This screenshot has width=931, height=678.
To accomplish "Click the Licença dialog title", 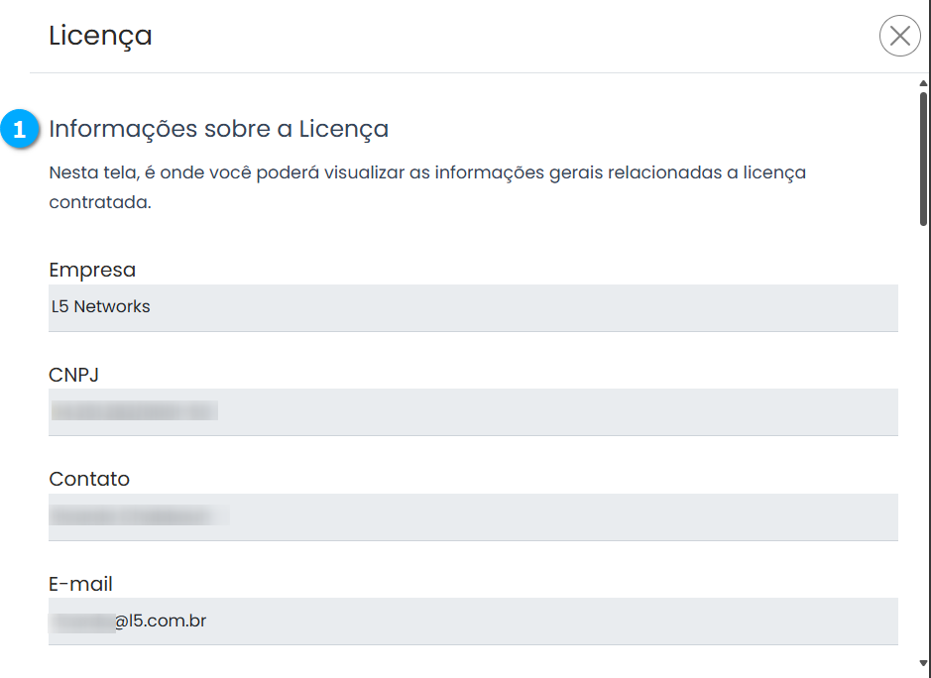I will click(x=100, y=37).
